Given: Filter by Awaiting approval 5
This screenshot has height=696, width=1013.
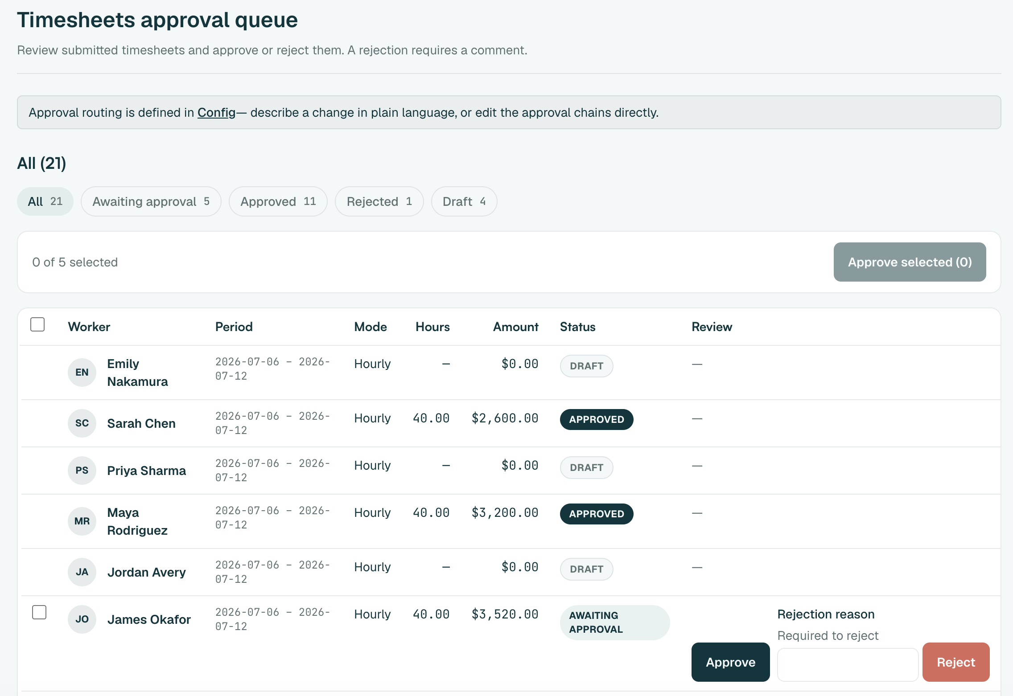Looking at the screenshot, I should coord(151,201).
